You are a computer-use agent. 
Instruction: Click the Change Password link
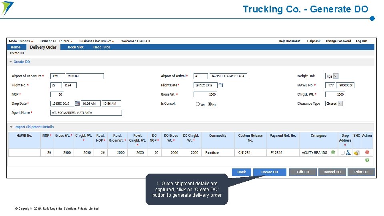[338, 41]
